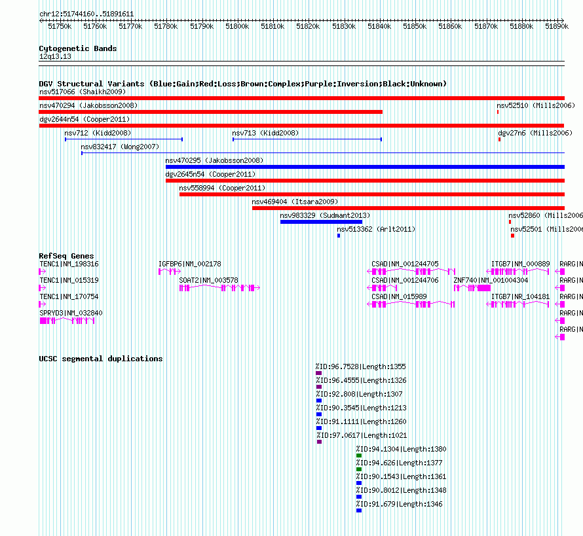Click the nsv983329 (Sudmant2013) blue bar

(x=321, y=222)
